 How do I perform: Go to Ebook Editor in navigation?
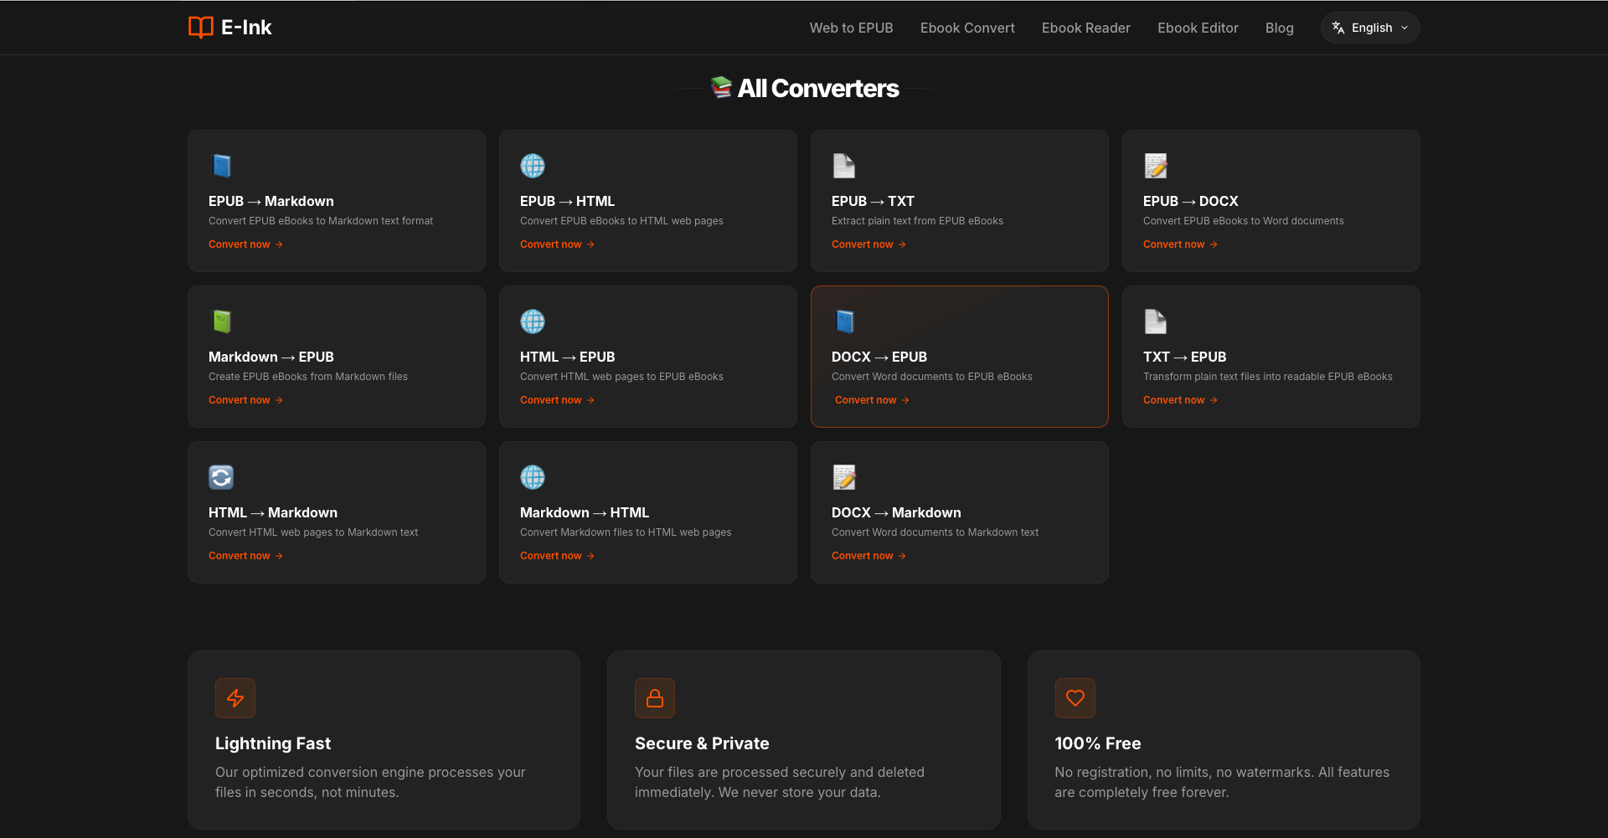point(1198,28)
